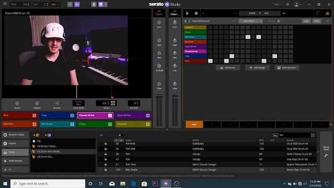Switch to the Drums library tab

coord(15,152)
